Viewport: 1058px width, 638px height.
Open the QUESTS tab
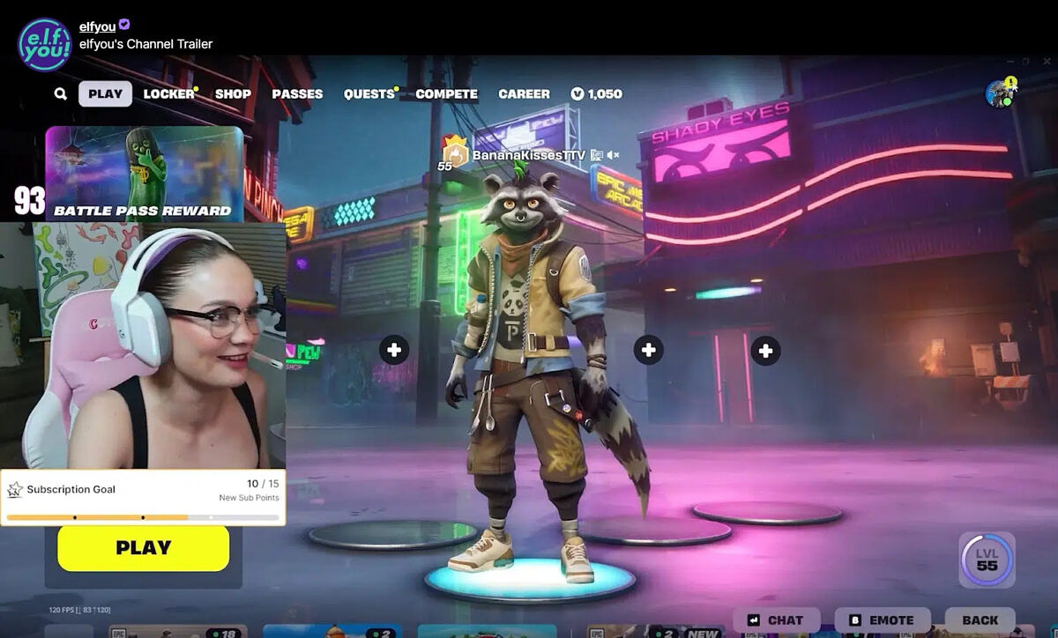(369, 93)
